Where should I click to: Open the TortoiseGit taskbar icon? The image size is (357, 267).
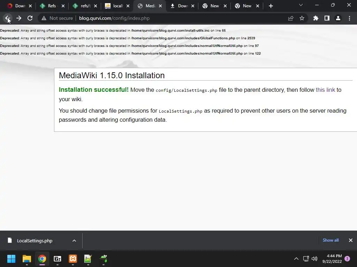104,259
